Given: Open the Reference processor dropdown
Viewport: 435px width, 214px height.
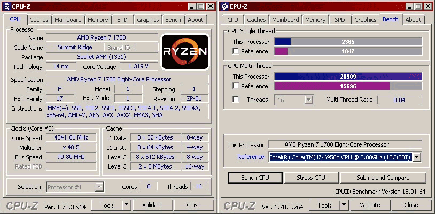Looking at the screenshot, I should click(x=416, y=157).
